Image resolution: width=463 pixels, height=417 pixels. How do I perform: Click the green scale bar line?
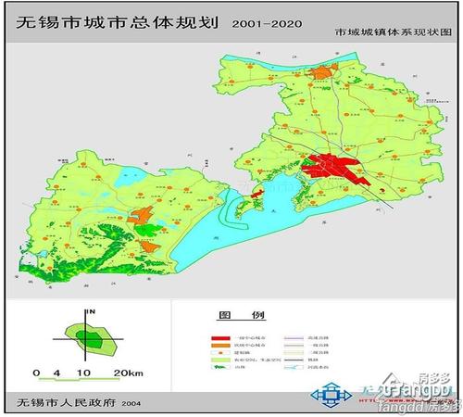click(x=79, y=379)
